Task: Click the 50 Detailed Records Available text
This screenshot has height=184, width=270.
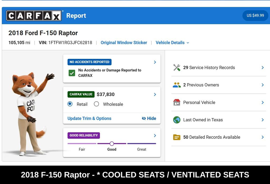Action: [x=212, y=137]
